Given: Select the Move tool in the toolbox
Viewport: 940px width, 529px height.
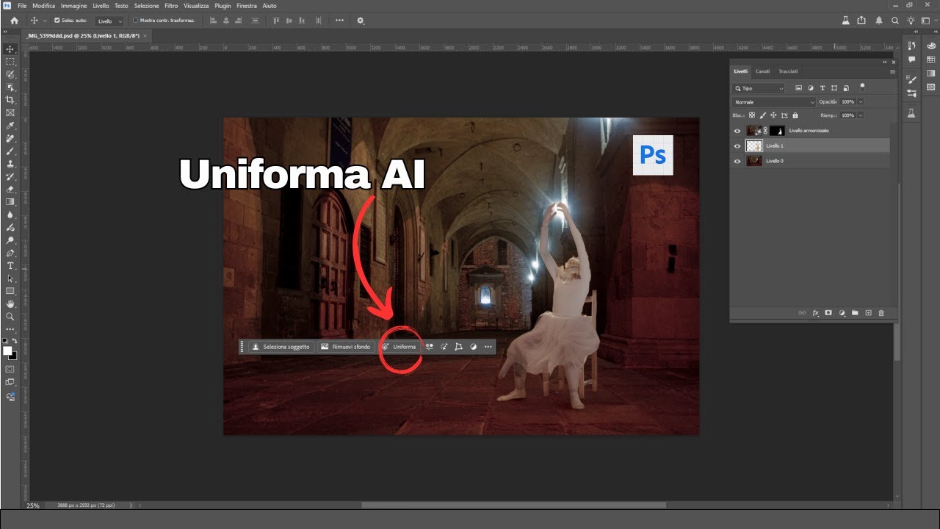Looking at the screenshot, I should [x=10, y=49].
